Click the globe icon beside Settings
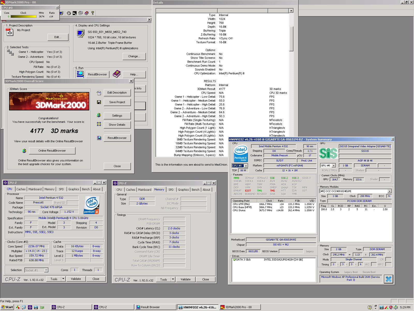This screenshot has width=414, height=311. [99, 115]
